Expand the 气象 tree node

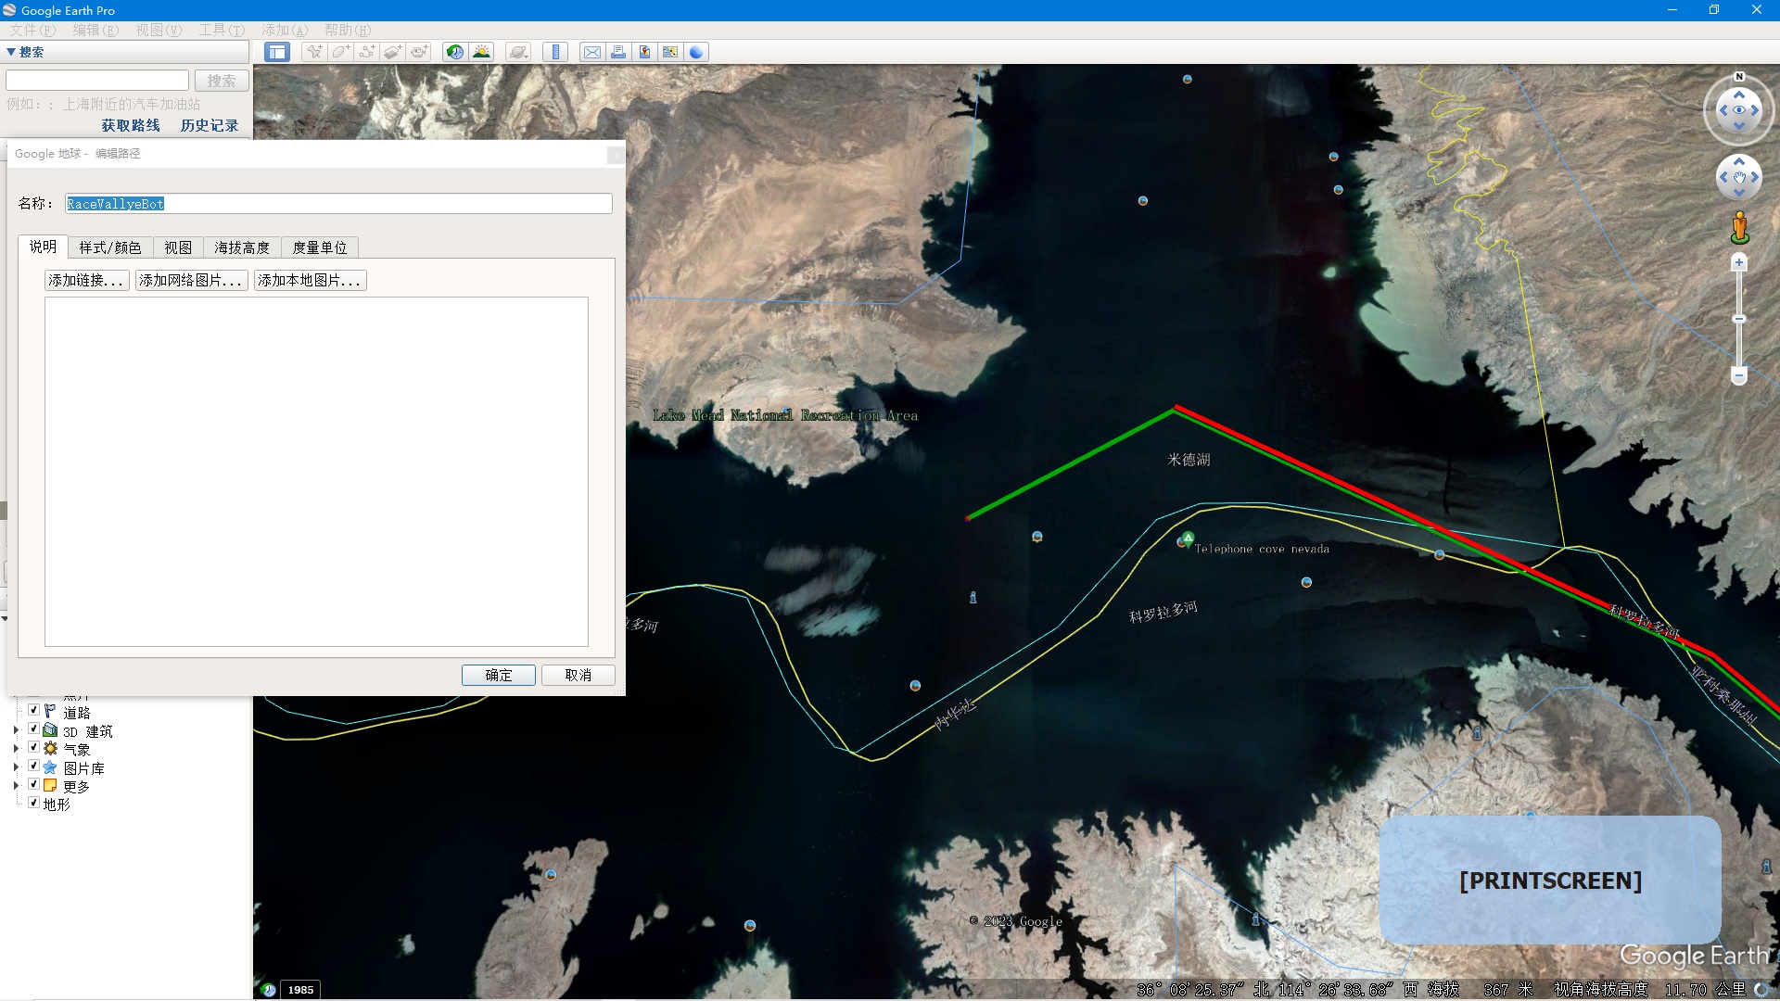point(16,749)
